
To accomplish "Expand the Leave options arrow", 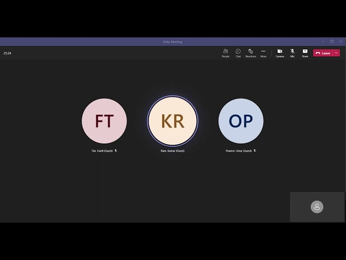I will pos(336,53).
